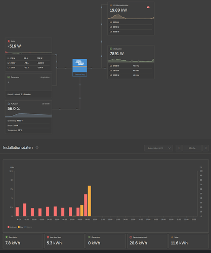
Task: Toggle Verbrauch series in chart legend
Action: click(x=12, y=227)
